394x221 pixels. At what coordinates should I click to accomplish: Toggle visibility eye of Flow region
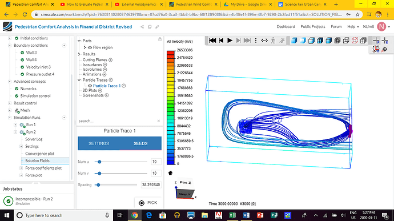tap(90, 47)
